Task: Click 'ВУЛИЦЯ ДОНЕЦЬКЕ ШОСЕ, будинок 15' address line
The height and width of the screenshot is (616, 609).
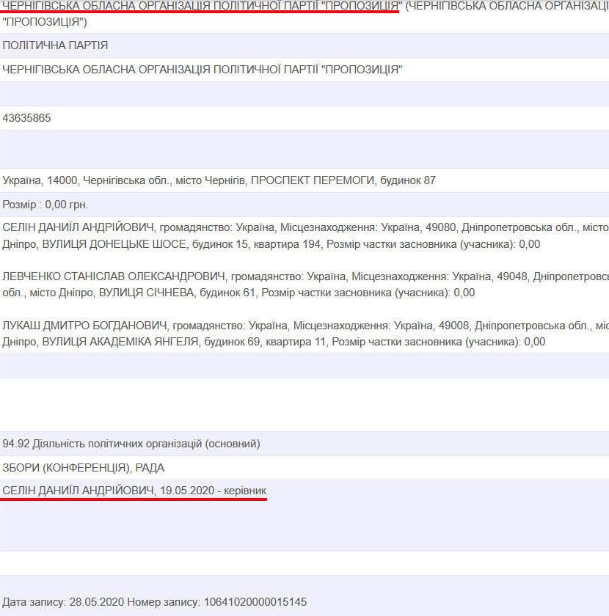Action: tap(145, 244)
